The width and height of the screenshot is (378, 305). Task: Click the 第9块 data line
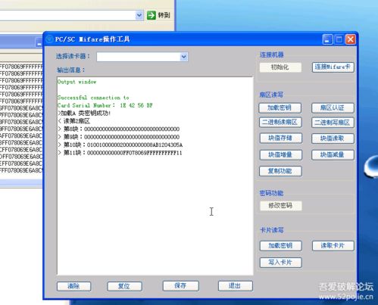pyautogui.click(x=119, y=137)
